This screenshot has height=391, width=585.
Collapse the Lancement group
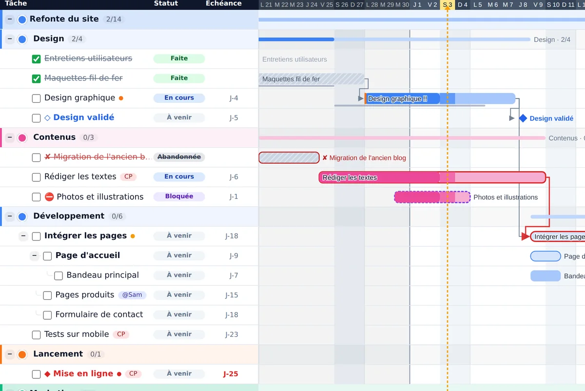point(10,354)
